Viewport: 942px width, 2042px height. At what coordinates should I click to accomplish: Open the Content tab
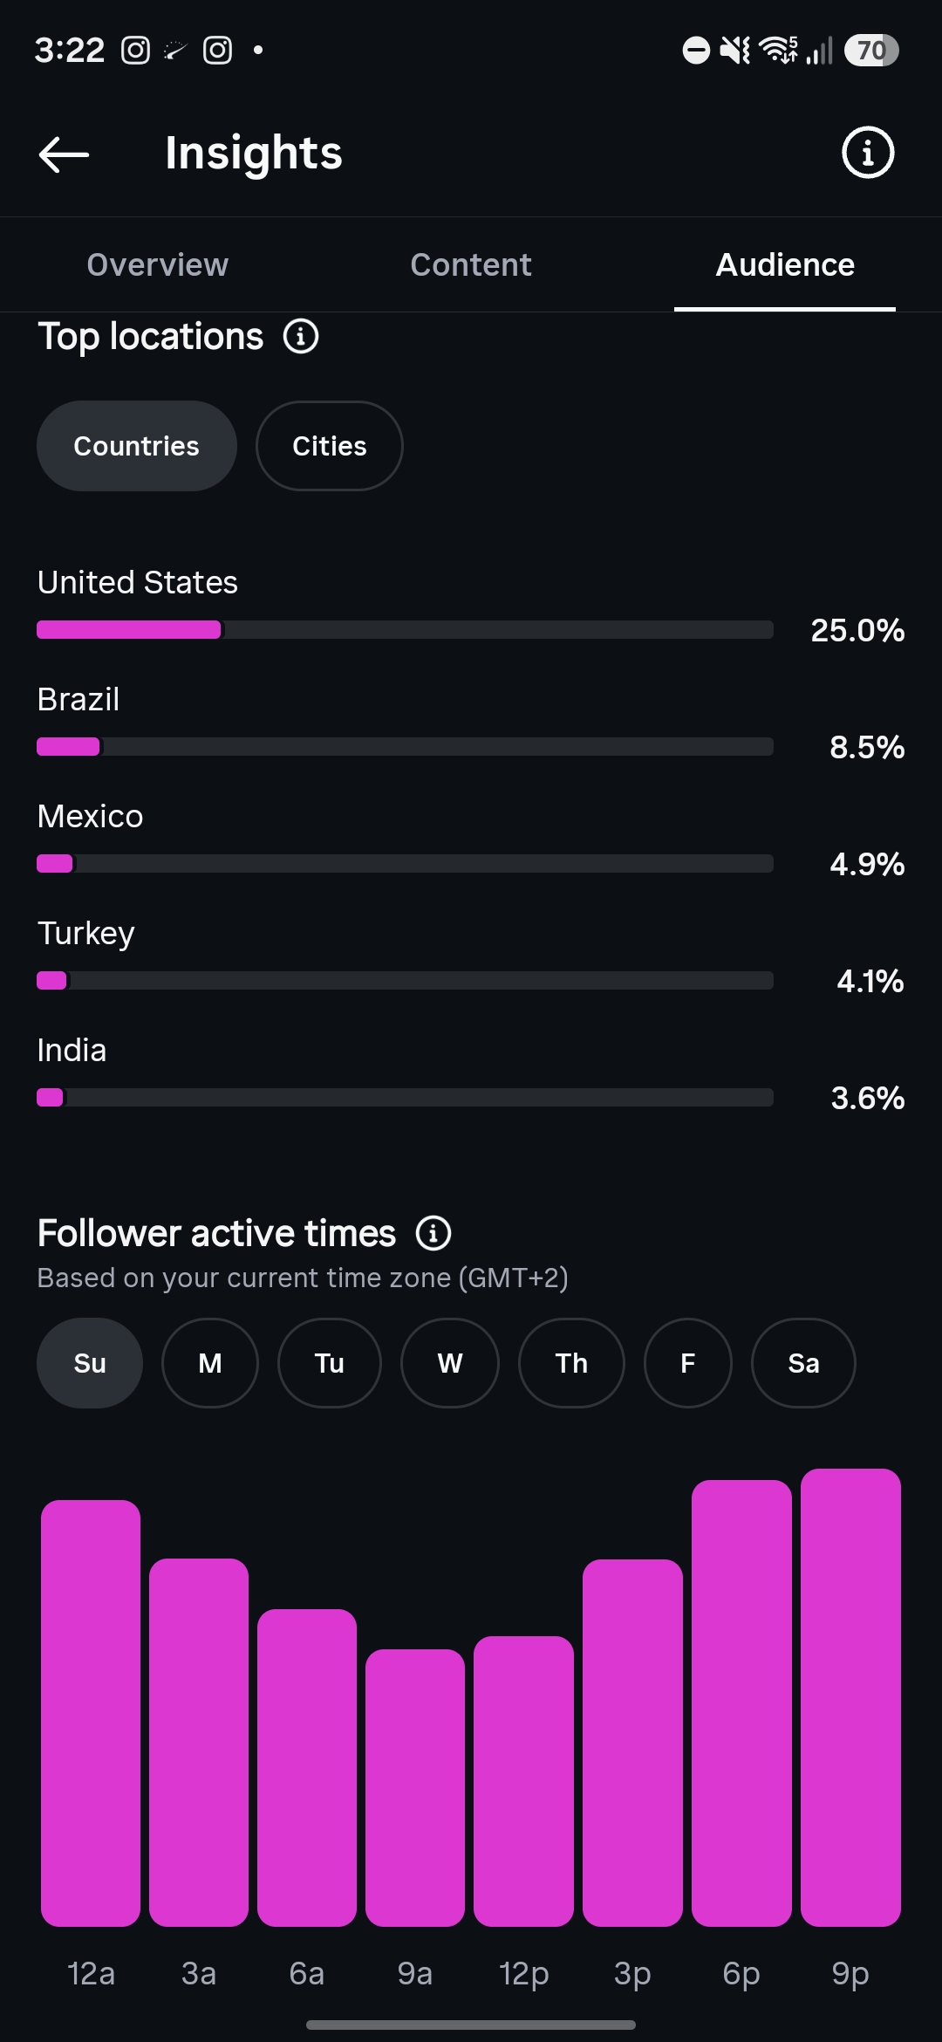[x=471, y=264]
